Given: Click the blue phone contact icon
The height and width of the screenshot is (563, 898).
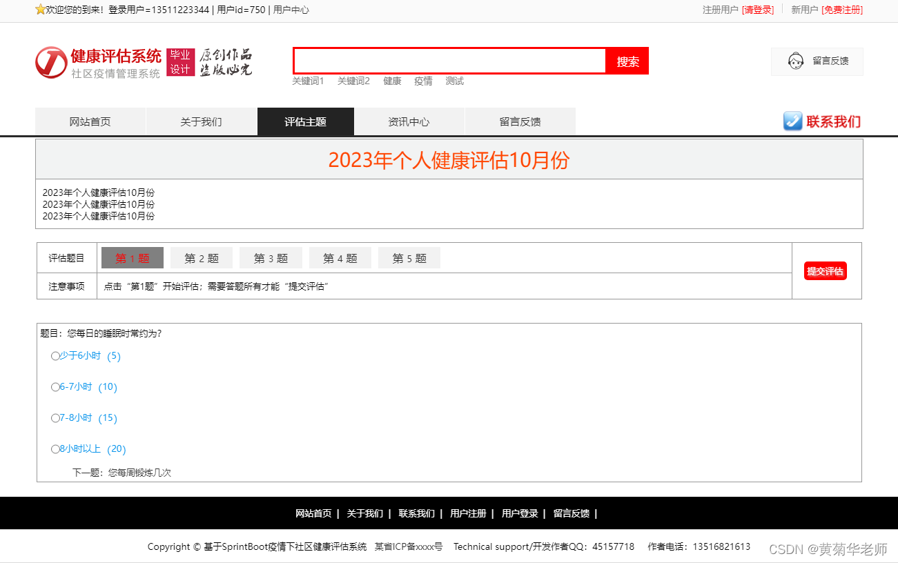Looking at the screenshot, I should coord(792,121).
